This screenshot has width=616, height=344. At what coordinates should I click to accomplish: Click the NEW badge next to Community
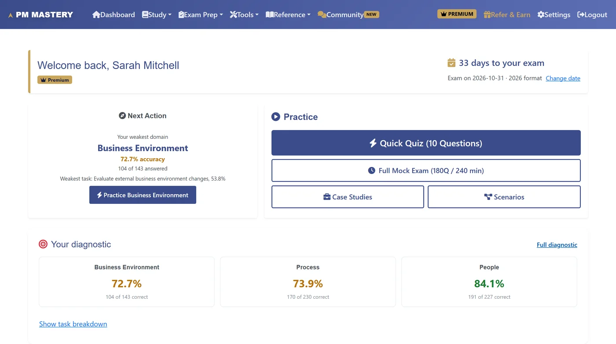click(x=371, y=14)
